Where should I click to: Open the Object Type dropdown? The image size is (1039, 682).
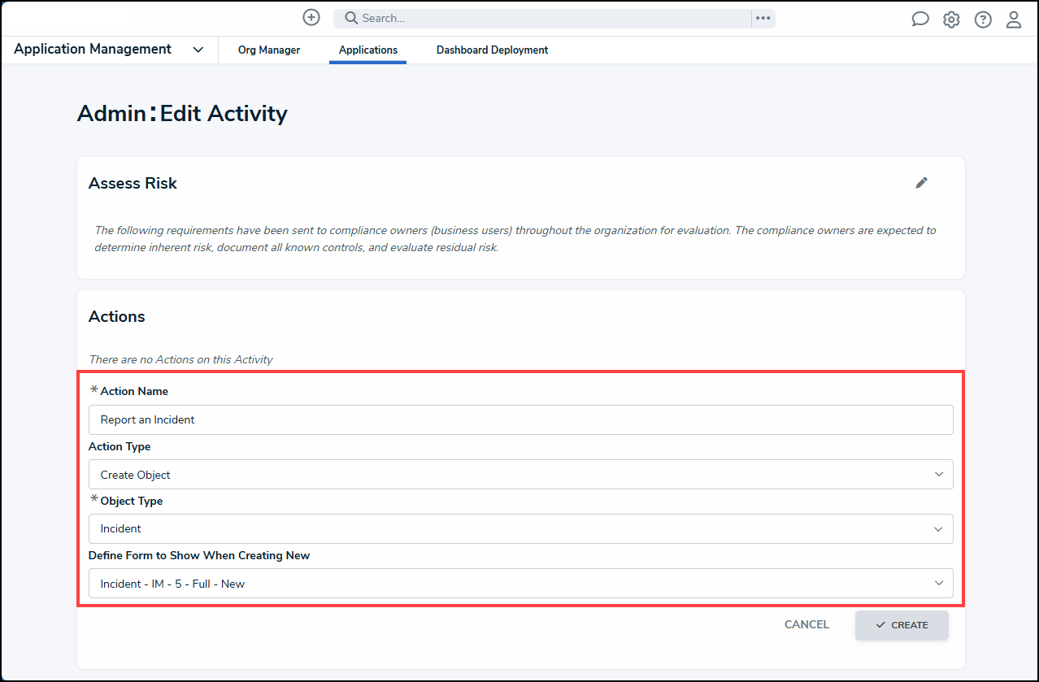click(x=520, y=528)
